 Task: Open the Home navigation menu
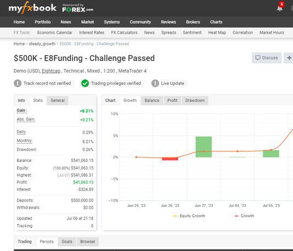[19, 22]
